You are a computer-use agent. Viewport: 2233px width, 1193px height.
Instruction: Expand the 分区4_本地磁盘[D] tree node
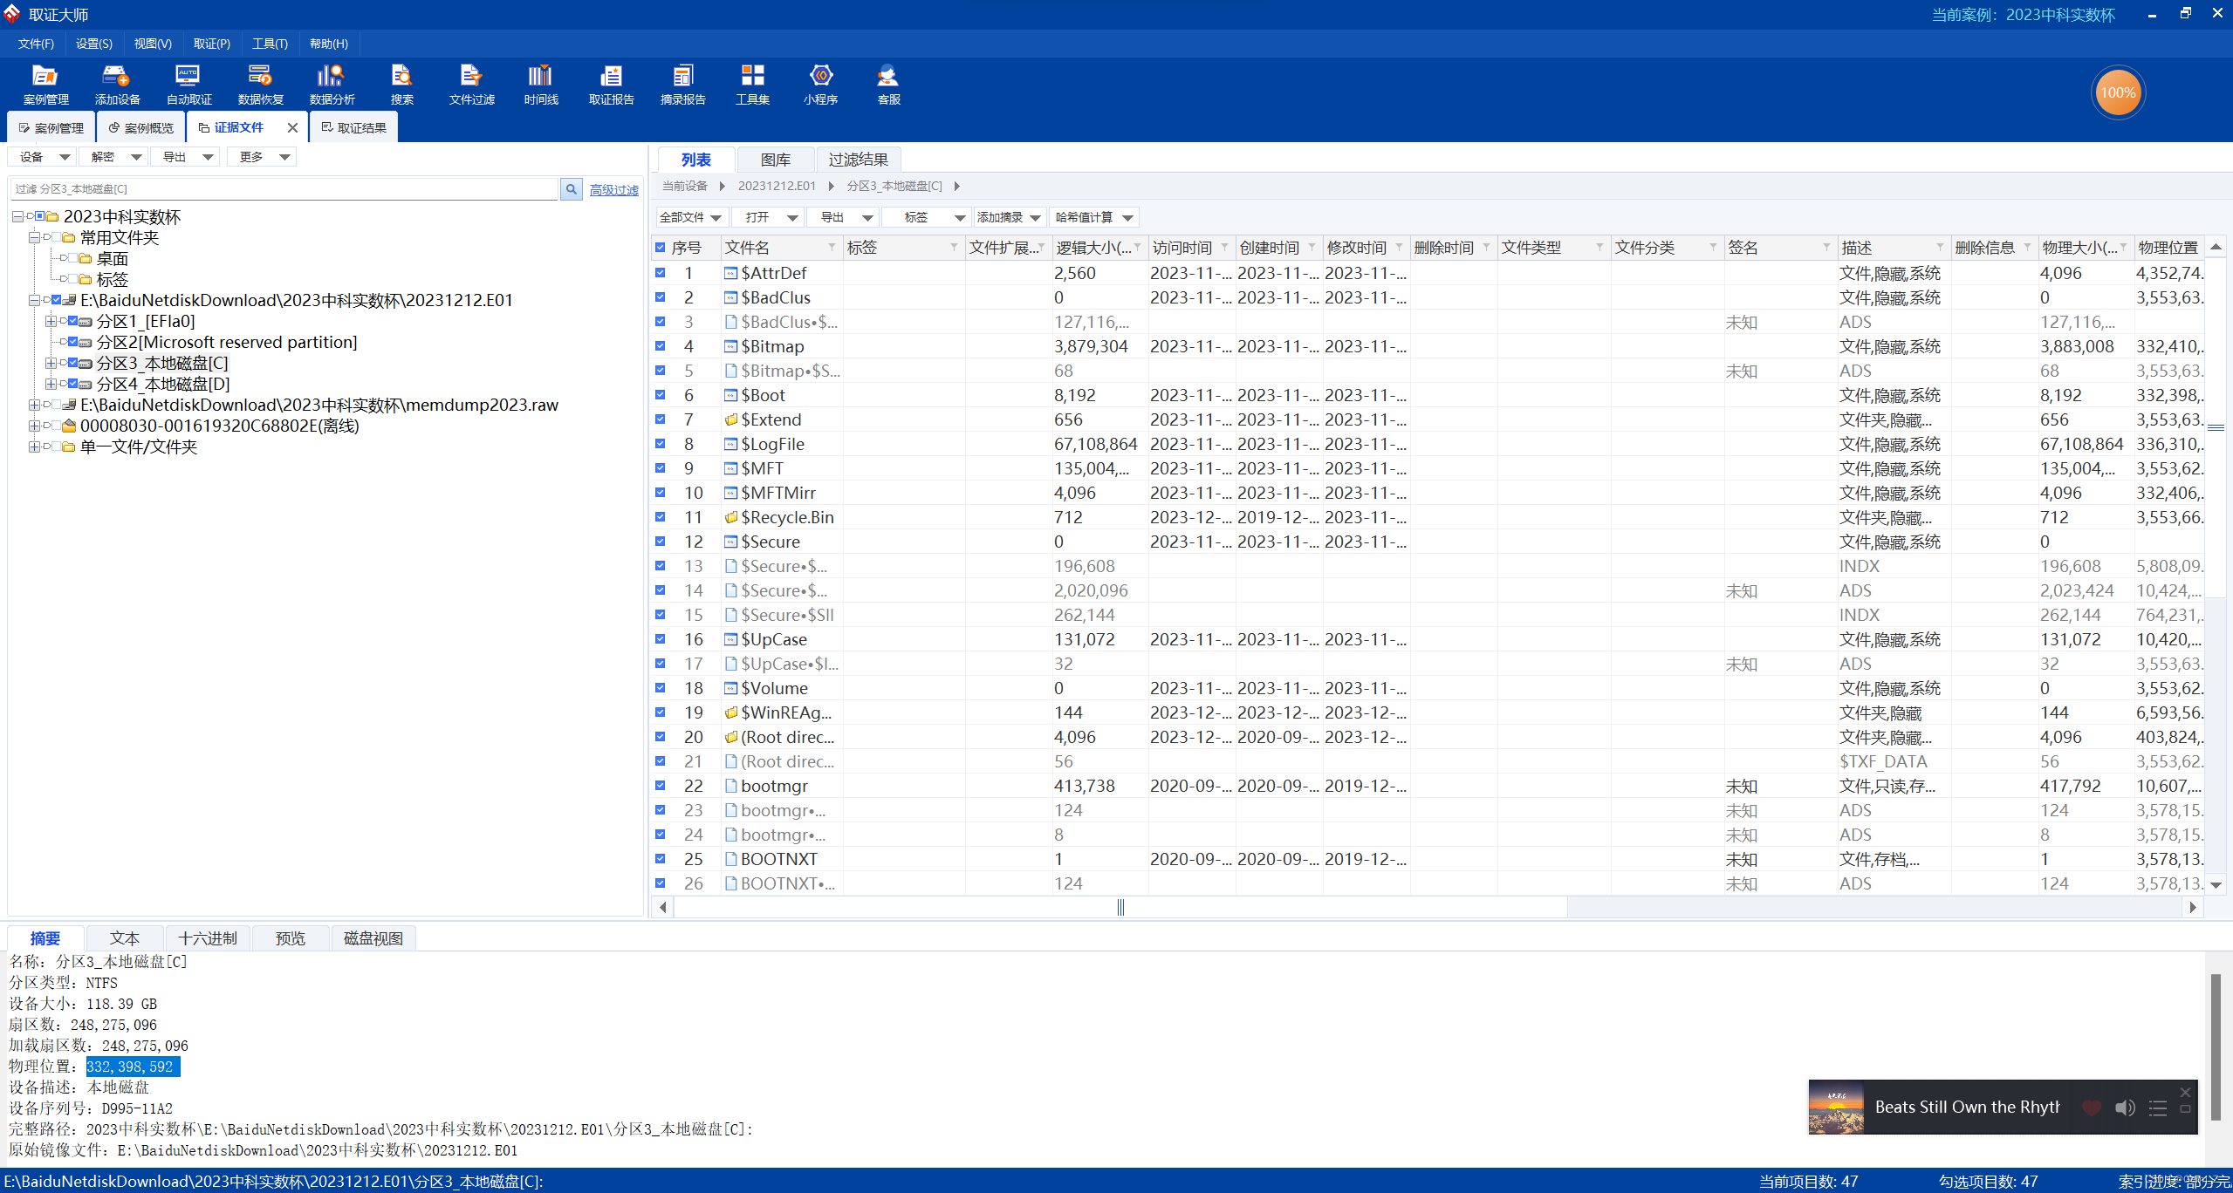(51, 385)
